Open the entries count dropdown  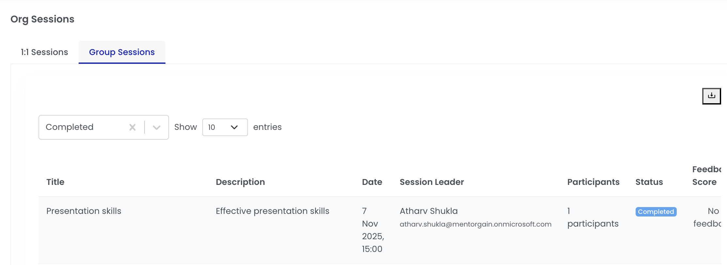[x=225, y=127]
